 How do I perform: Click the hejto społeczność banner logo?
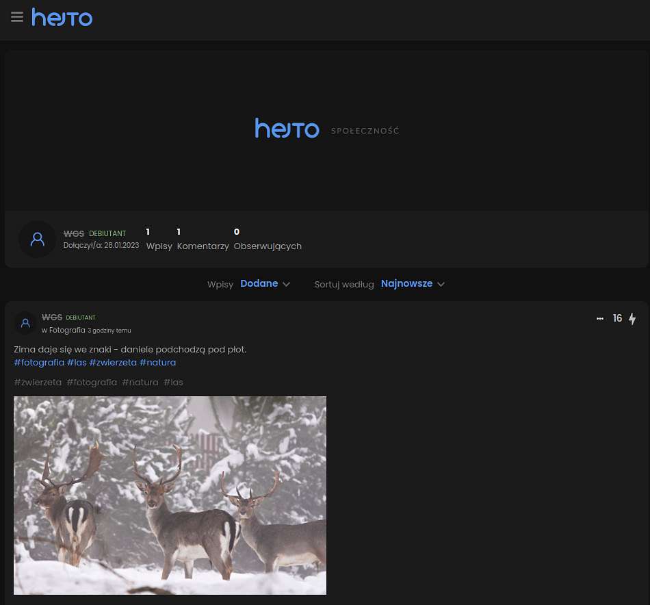click(326, 128)
